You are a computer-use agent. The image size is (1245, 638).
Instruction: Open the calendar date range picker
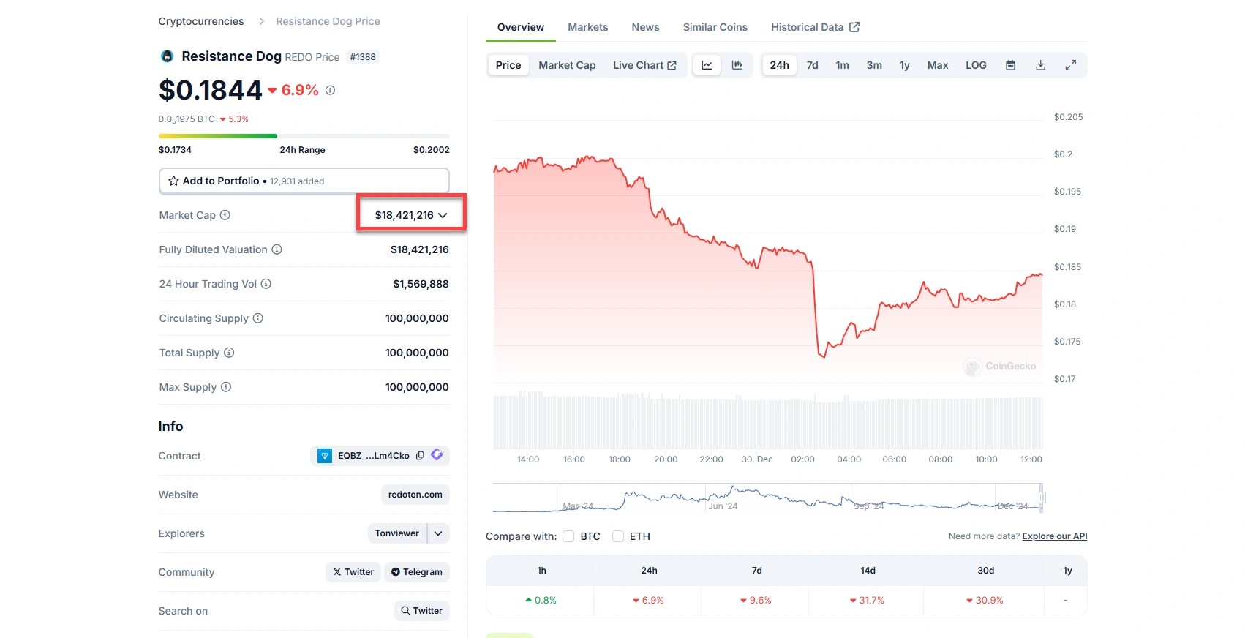[x=1010, y=65]
